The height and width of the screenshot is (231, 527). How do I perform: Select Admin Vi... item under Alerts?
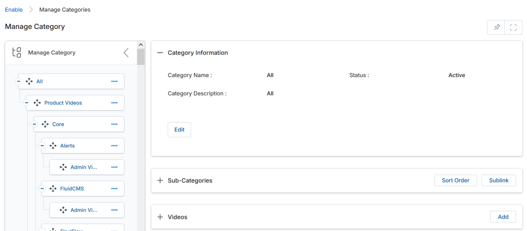tap(84, 167)
